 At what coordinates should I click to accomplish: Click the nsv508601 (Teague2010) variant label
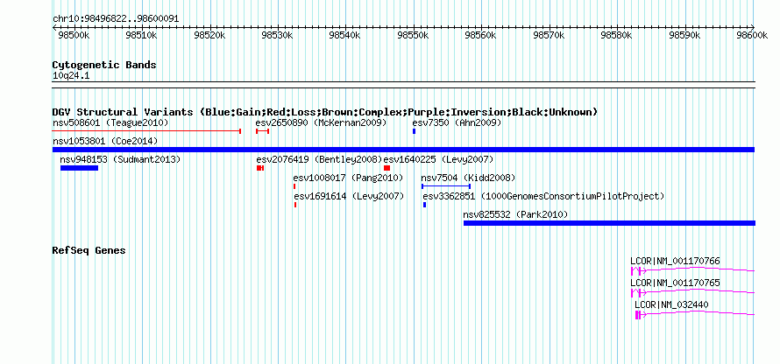coord(110,122)
